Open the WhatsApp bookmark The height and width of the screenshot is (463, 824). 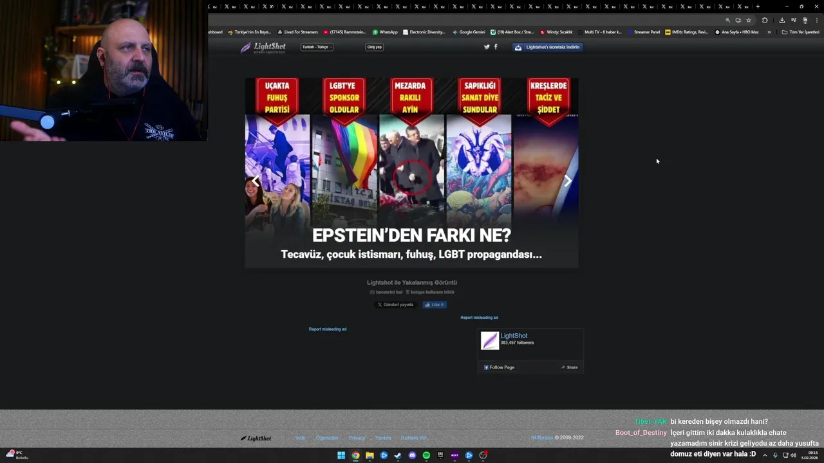[x=385, y=32]
